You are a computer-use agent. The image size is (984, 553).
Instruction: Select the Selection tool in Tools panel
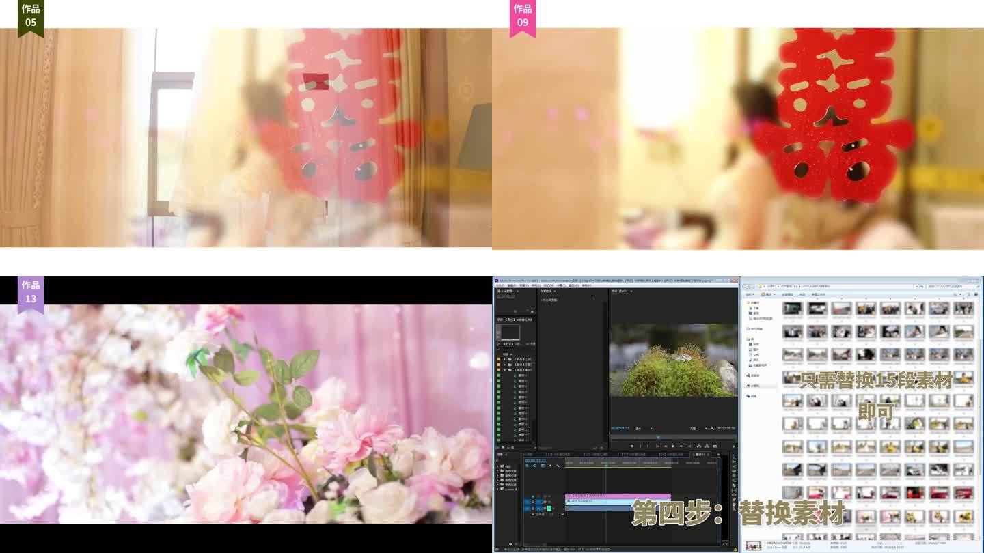click(x=734, y=457)
